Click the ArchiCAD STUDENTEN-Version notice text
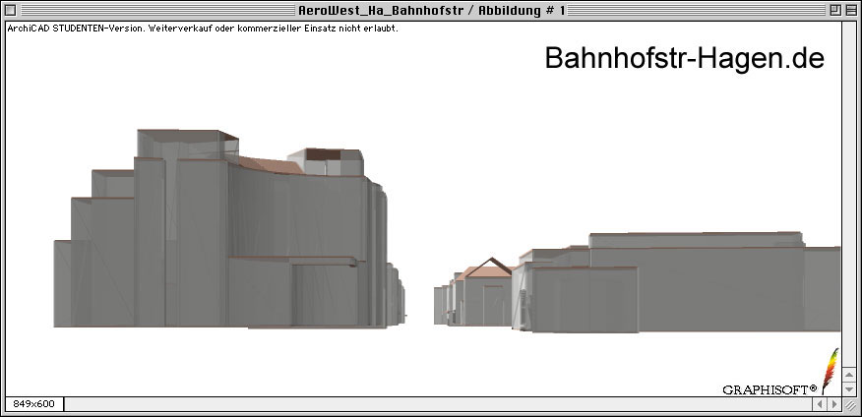 pos(202,28)
